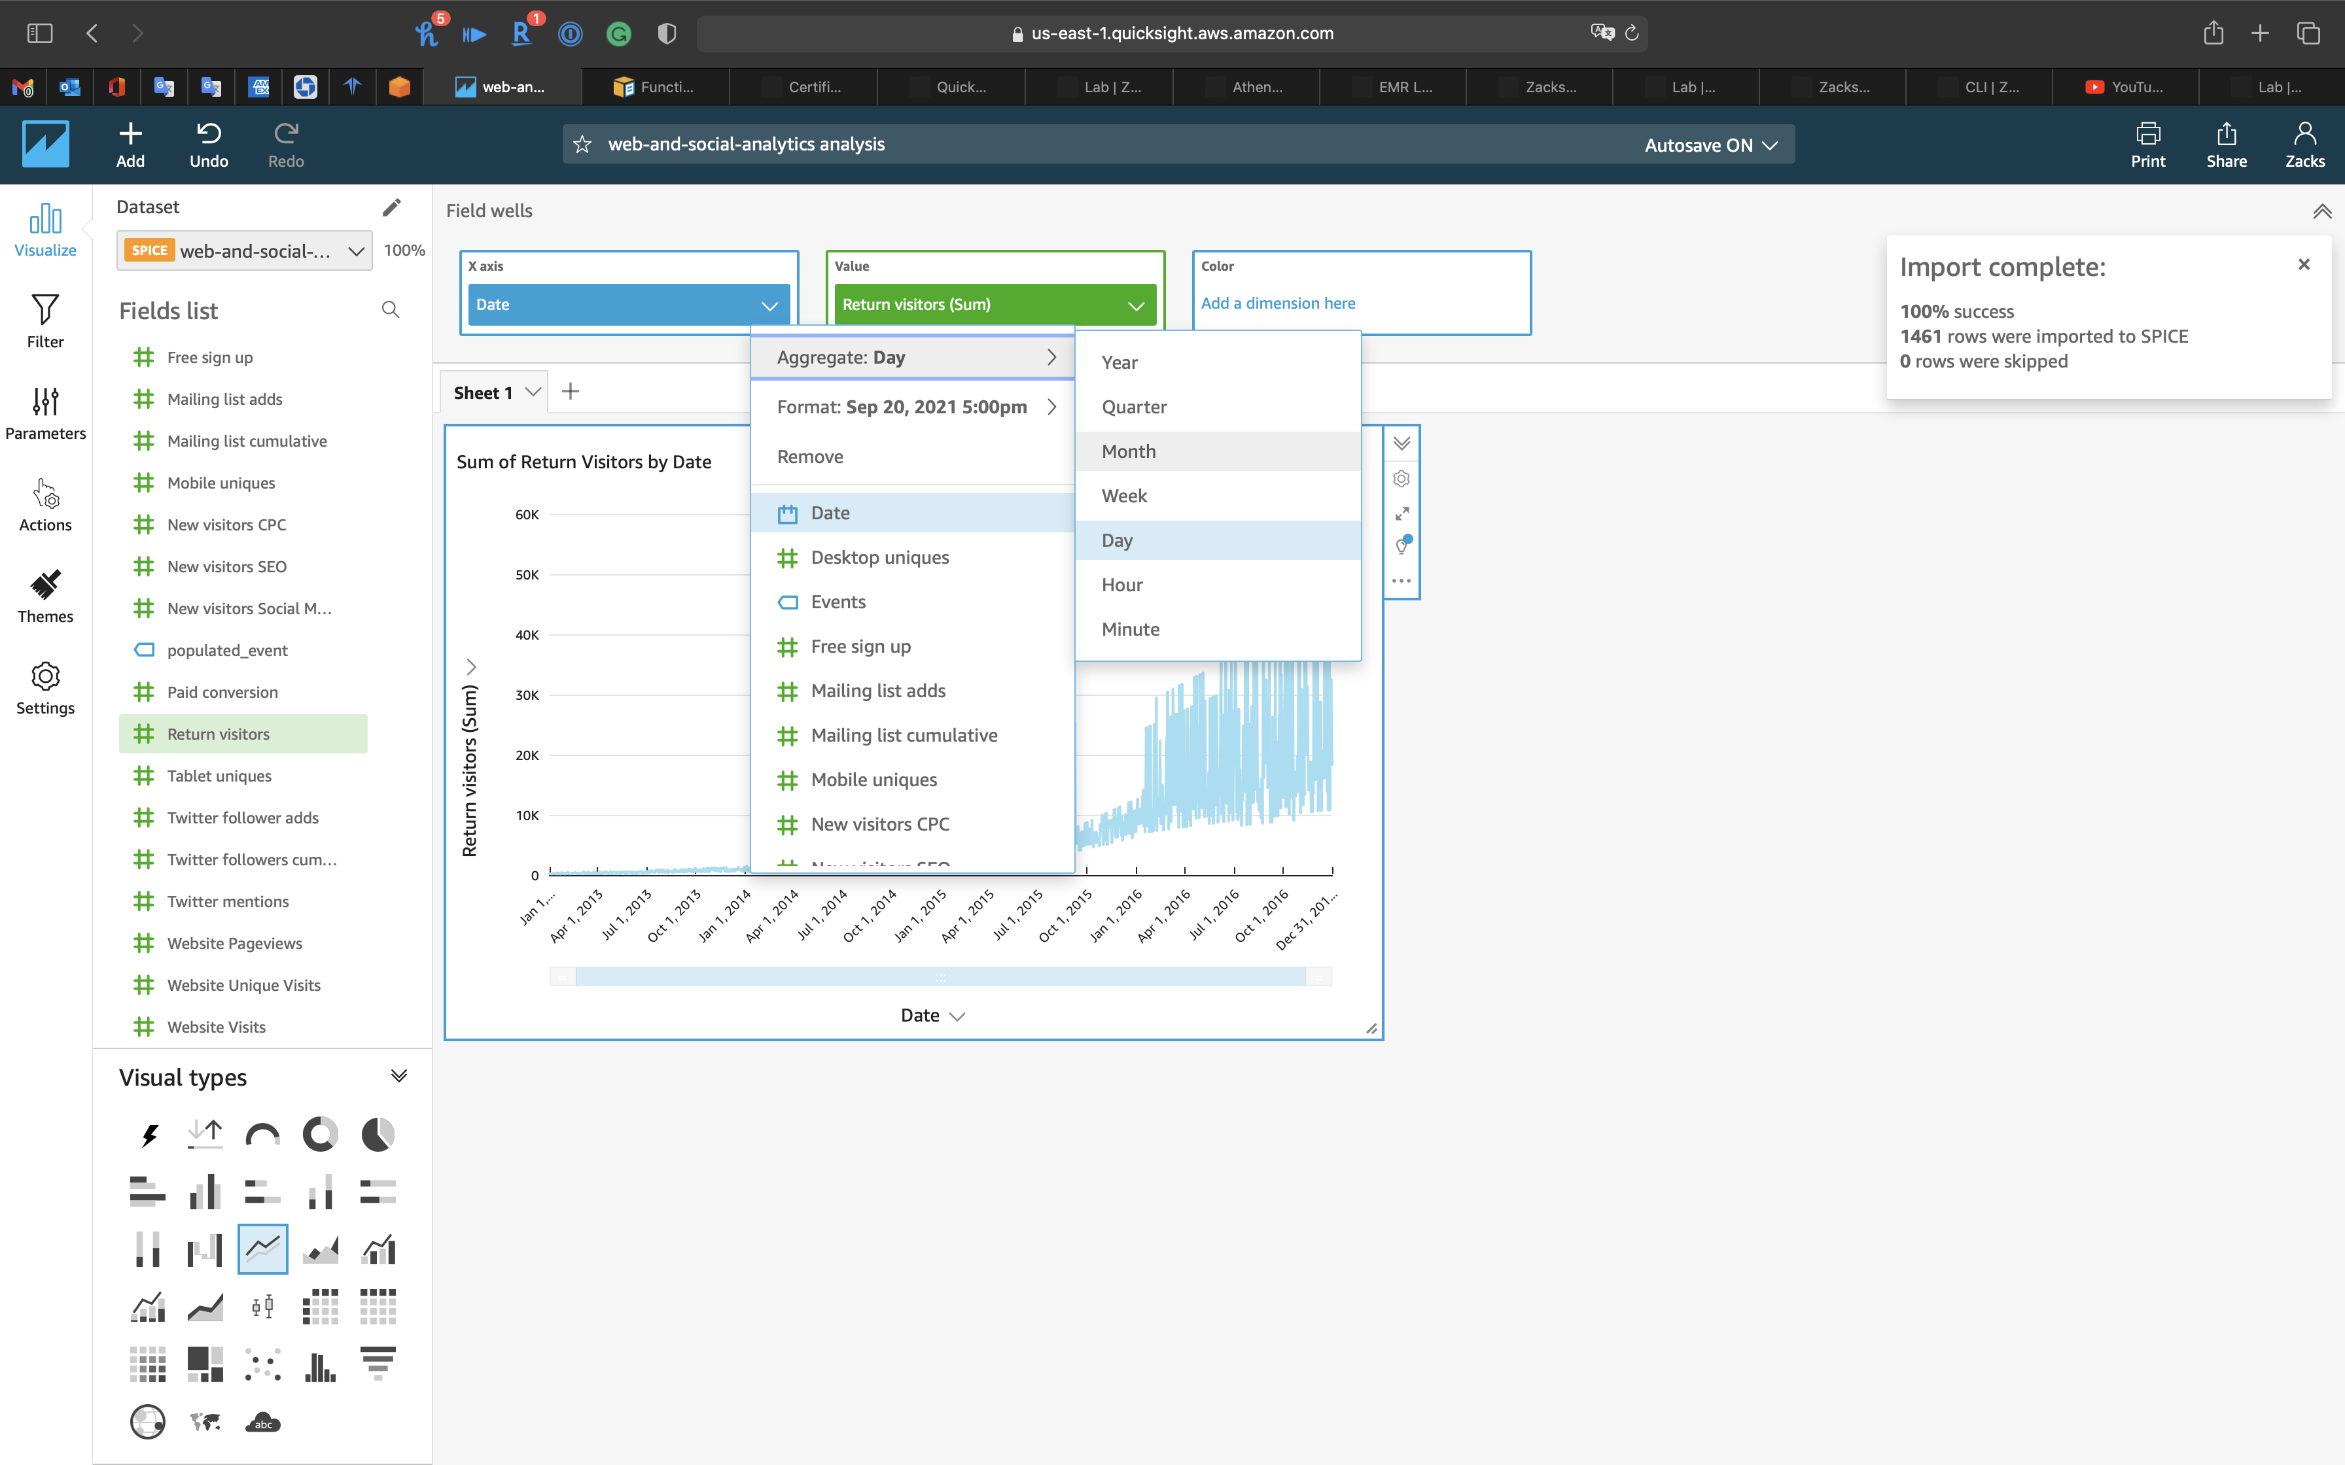Select Remove from the field menu
The image size is (2345, 1465).
(x=810, y=457)
